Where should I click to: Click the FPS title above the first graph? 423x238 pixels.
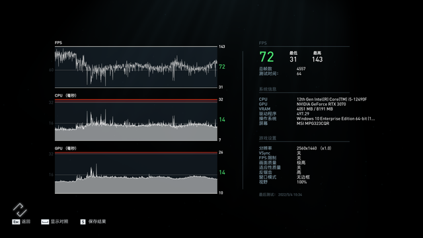[58, 42]
